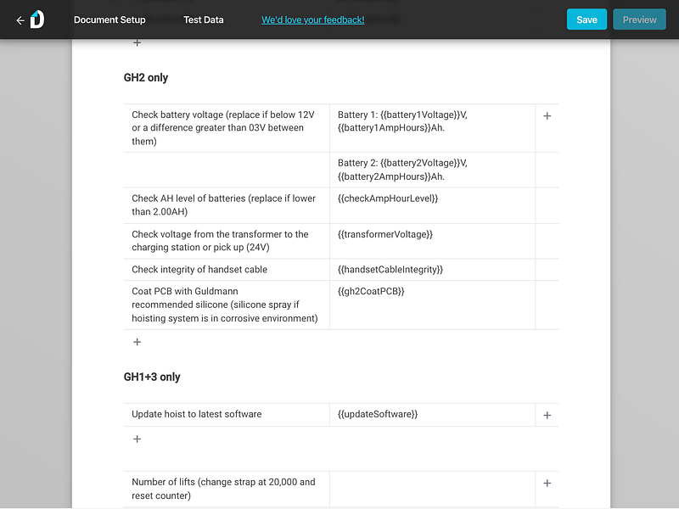679x509 pixels.
Task: Click the back arrow icon
Action: (20, 20)
